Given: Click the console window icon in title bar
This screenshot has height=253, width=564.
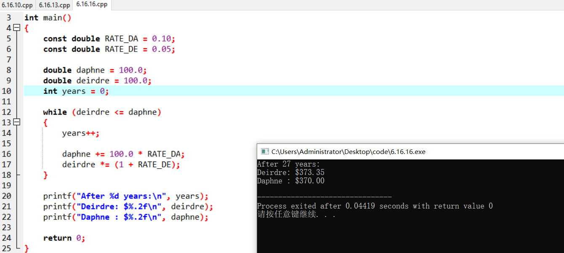Looking at the screenshot, I should click(x=265, y=151).
